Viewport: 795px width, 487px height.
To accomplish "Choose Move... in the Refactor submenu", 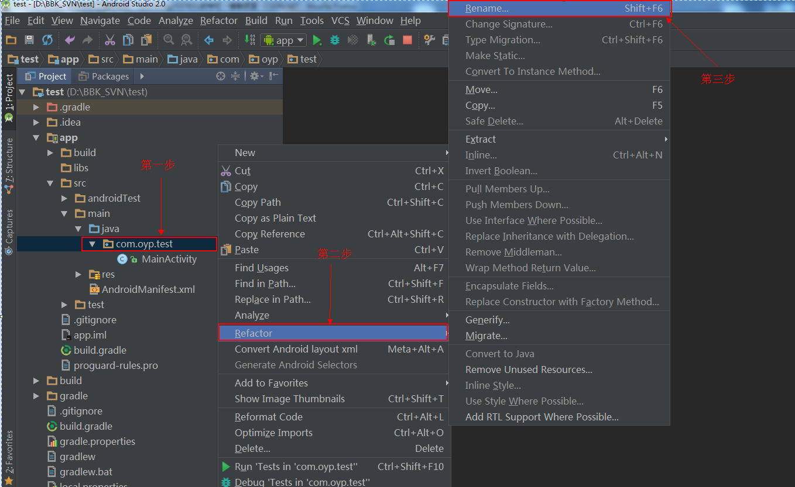I will coord(559,89).
